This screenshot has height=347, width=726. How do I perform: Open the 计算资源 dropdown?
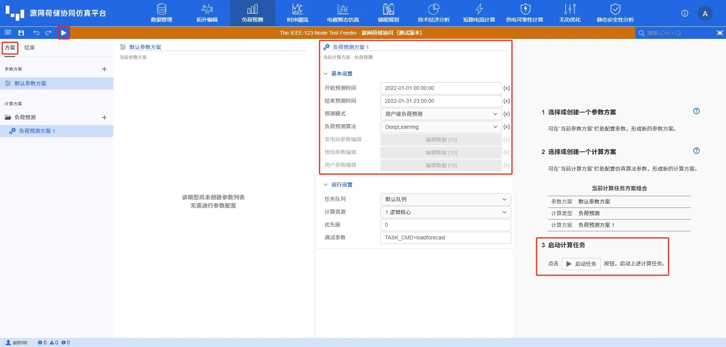point(445,212)
